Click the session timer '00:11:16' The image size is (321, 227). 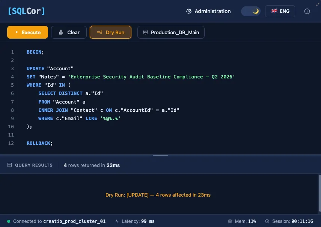[302, 221]
